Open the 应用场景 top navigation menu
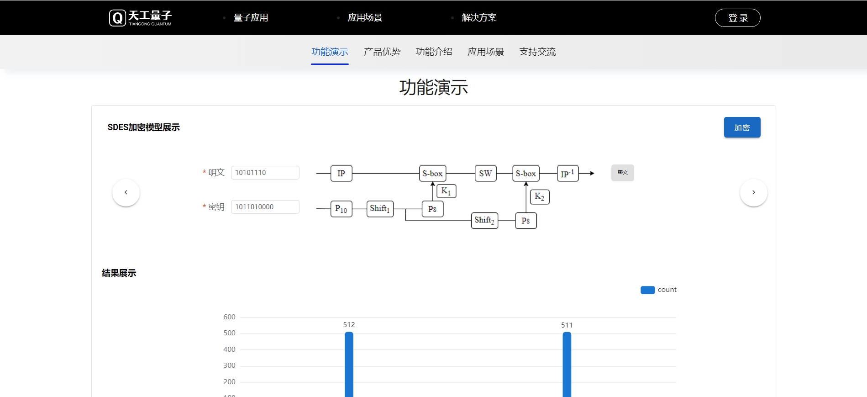Screen dimensions: 867x397 tap(365, 18)
